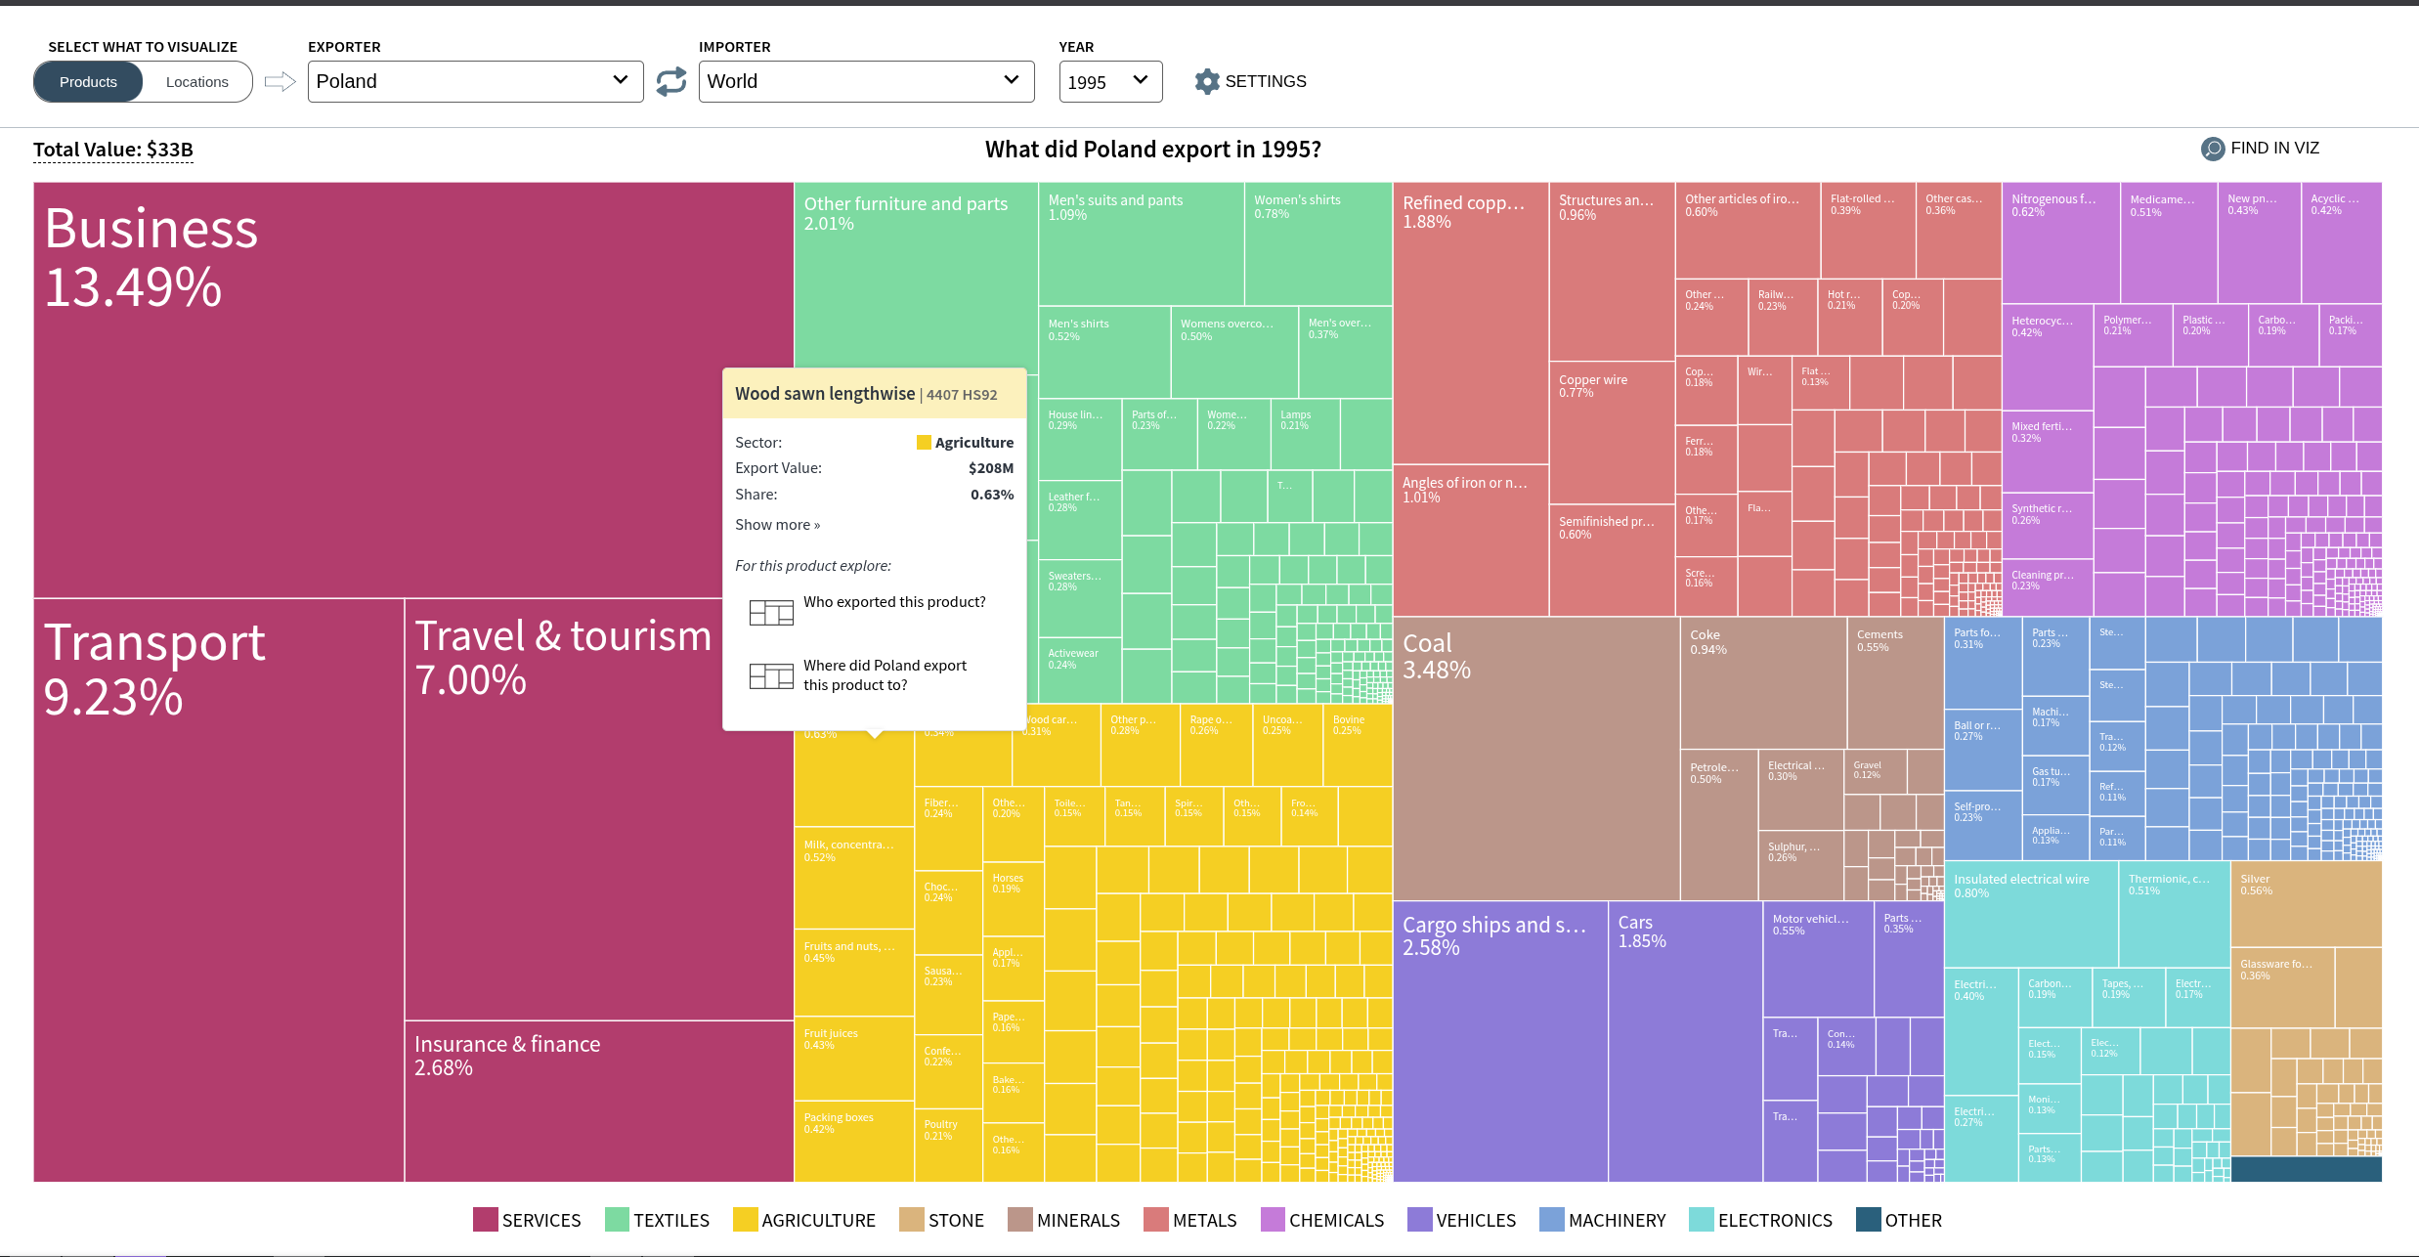Click the Agriculture legend color swatch
Screen dimensions: 2419x1257
(745, 1219)
